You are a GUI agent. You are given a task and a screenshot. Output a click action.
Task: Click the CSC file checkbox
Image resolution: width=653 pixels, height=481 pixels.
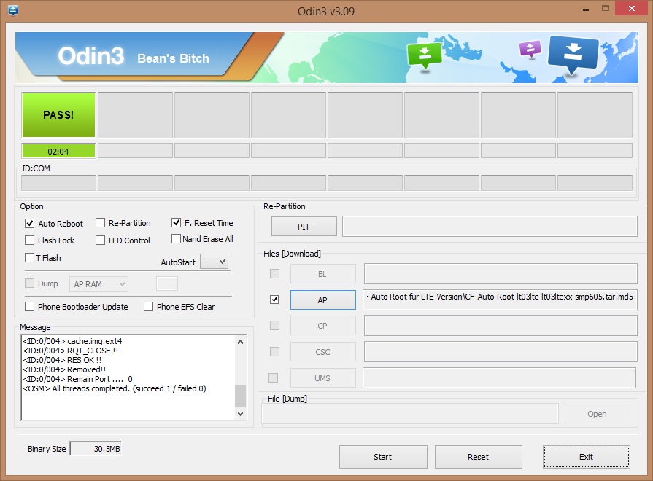coord(274,351)
